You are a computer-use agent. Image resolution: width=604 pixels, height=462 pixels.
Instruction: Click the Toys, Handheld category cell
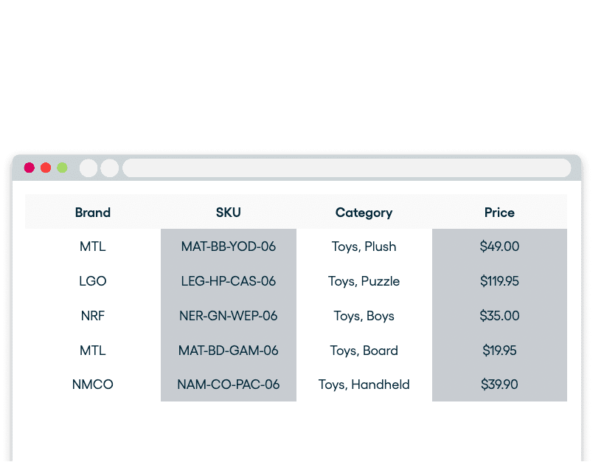tap(364, 385)
